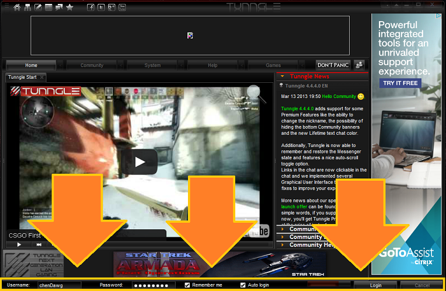446x291 pixels.
Task: Click the buddies icon beside Don't Panic
Action: pyautogui.click(x=359, y=65)
